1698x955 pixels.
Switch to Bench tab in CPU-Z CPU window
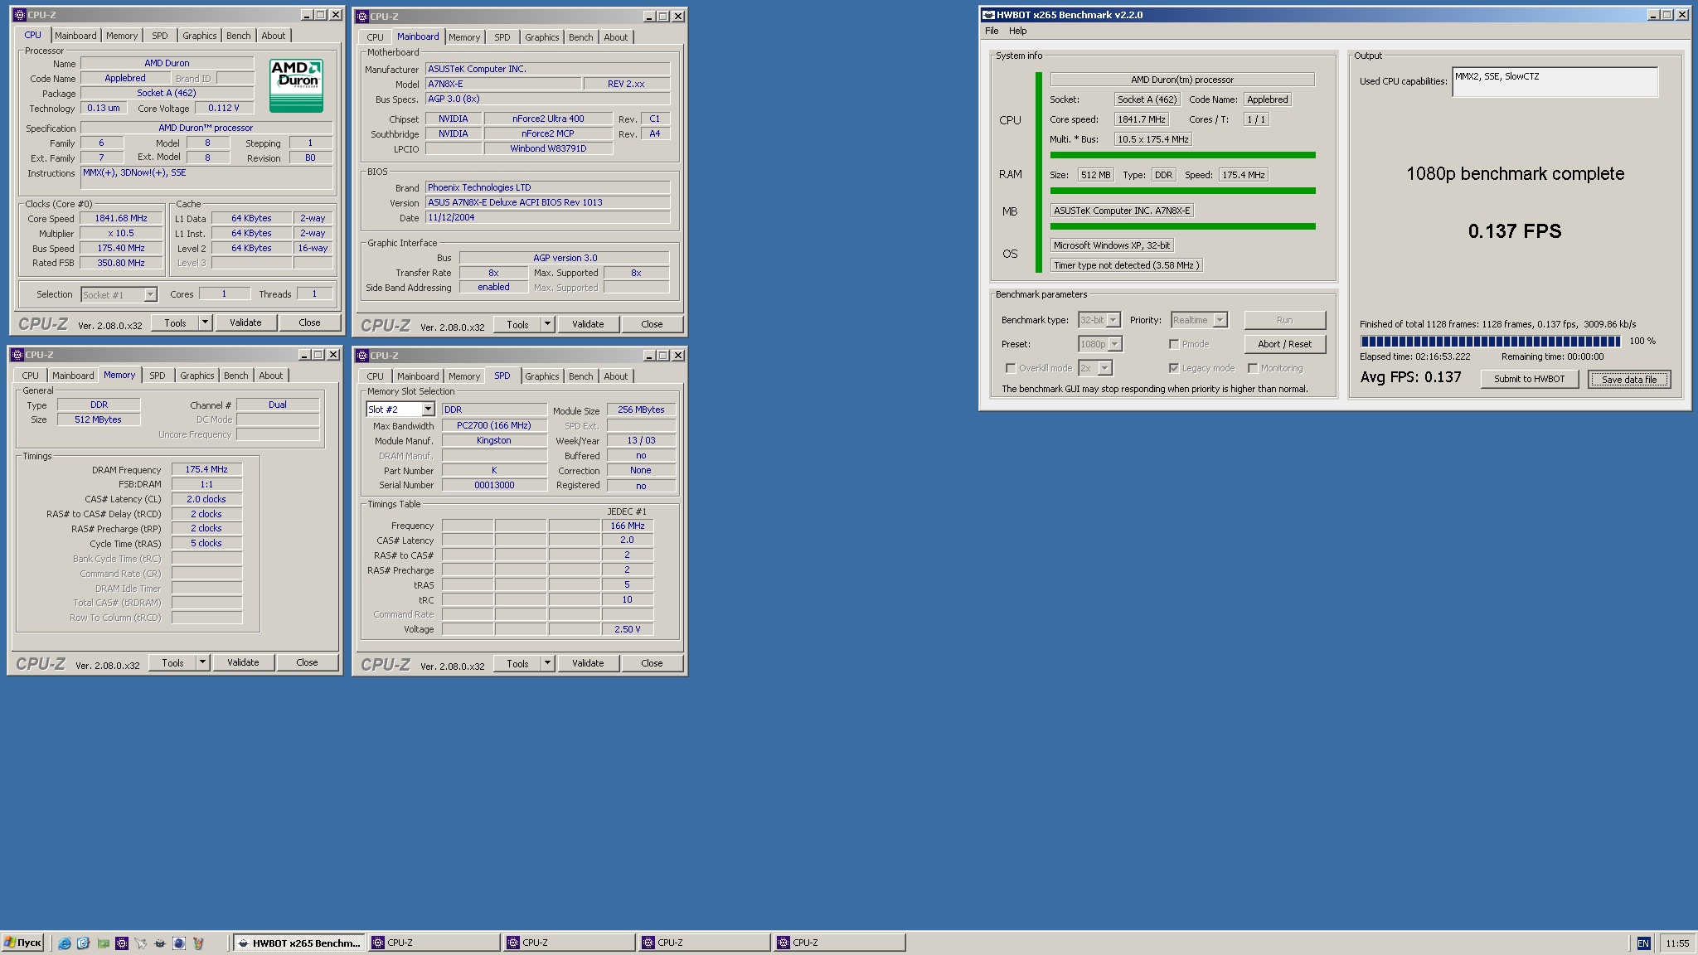tap(238, 36)
